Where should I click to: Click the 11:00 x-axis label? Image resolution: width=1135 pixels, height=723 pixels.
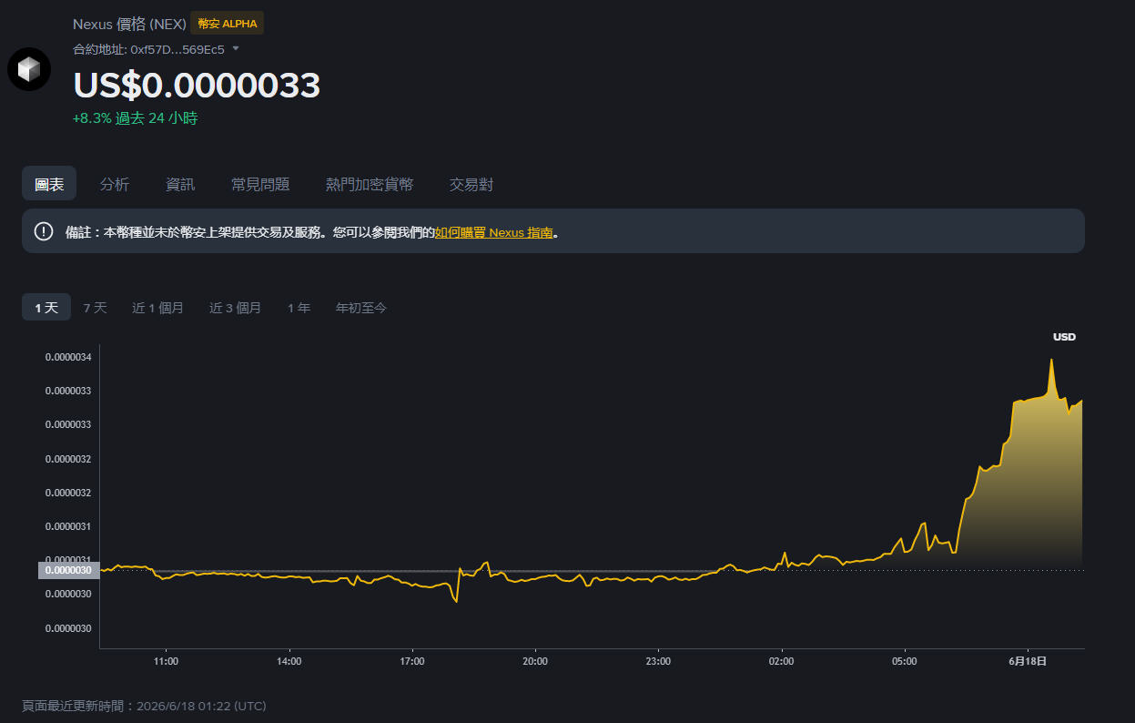coord(166,661)
